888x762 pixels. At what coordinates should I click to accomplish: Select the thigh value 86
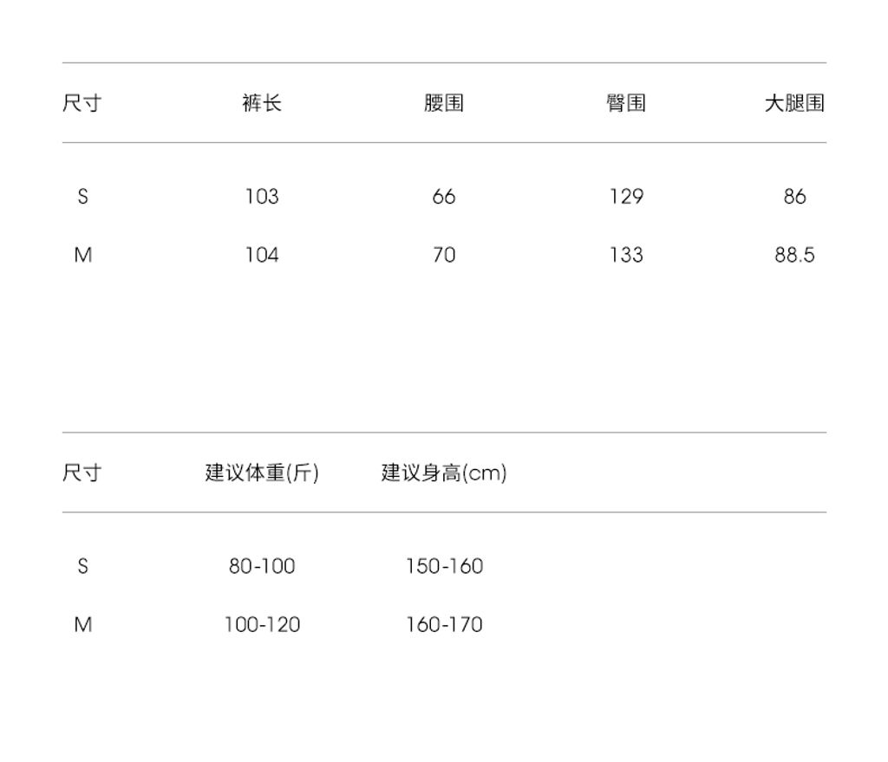tap(794, 197)
